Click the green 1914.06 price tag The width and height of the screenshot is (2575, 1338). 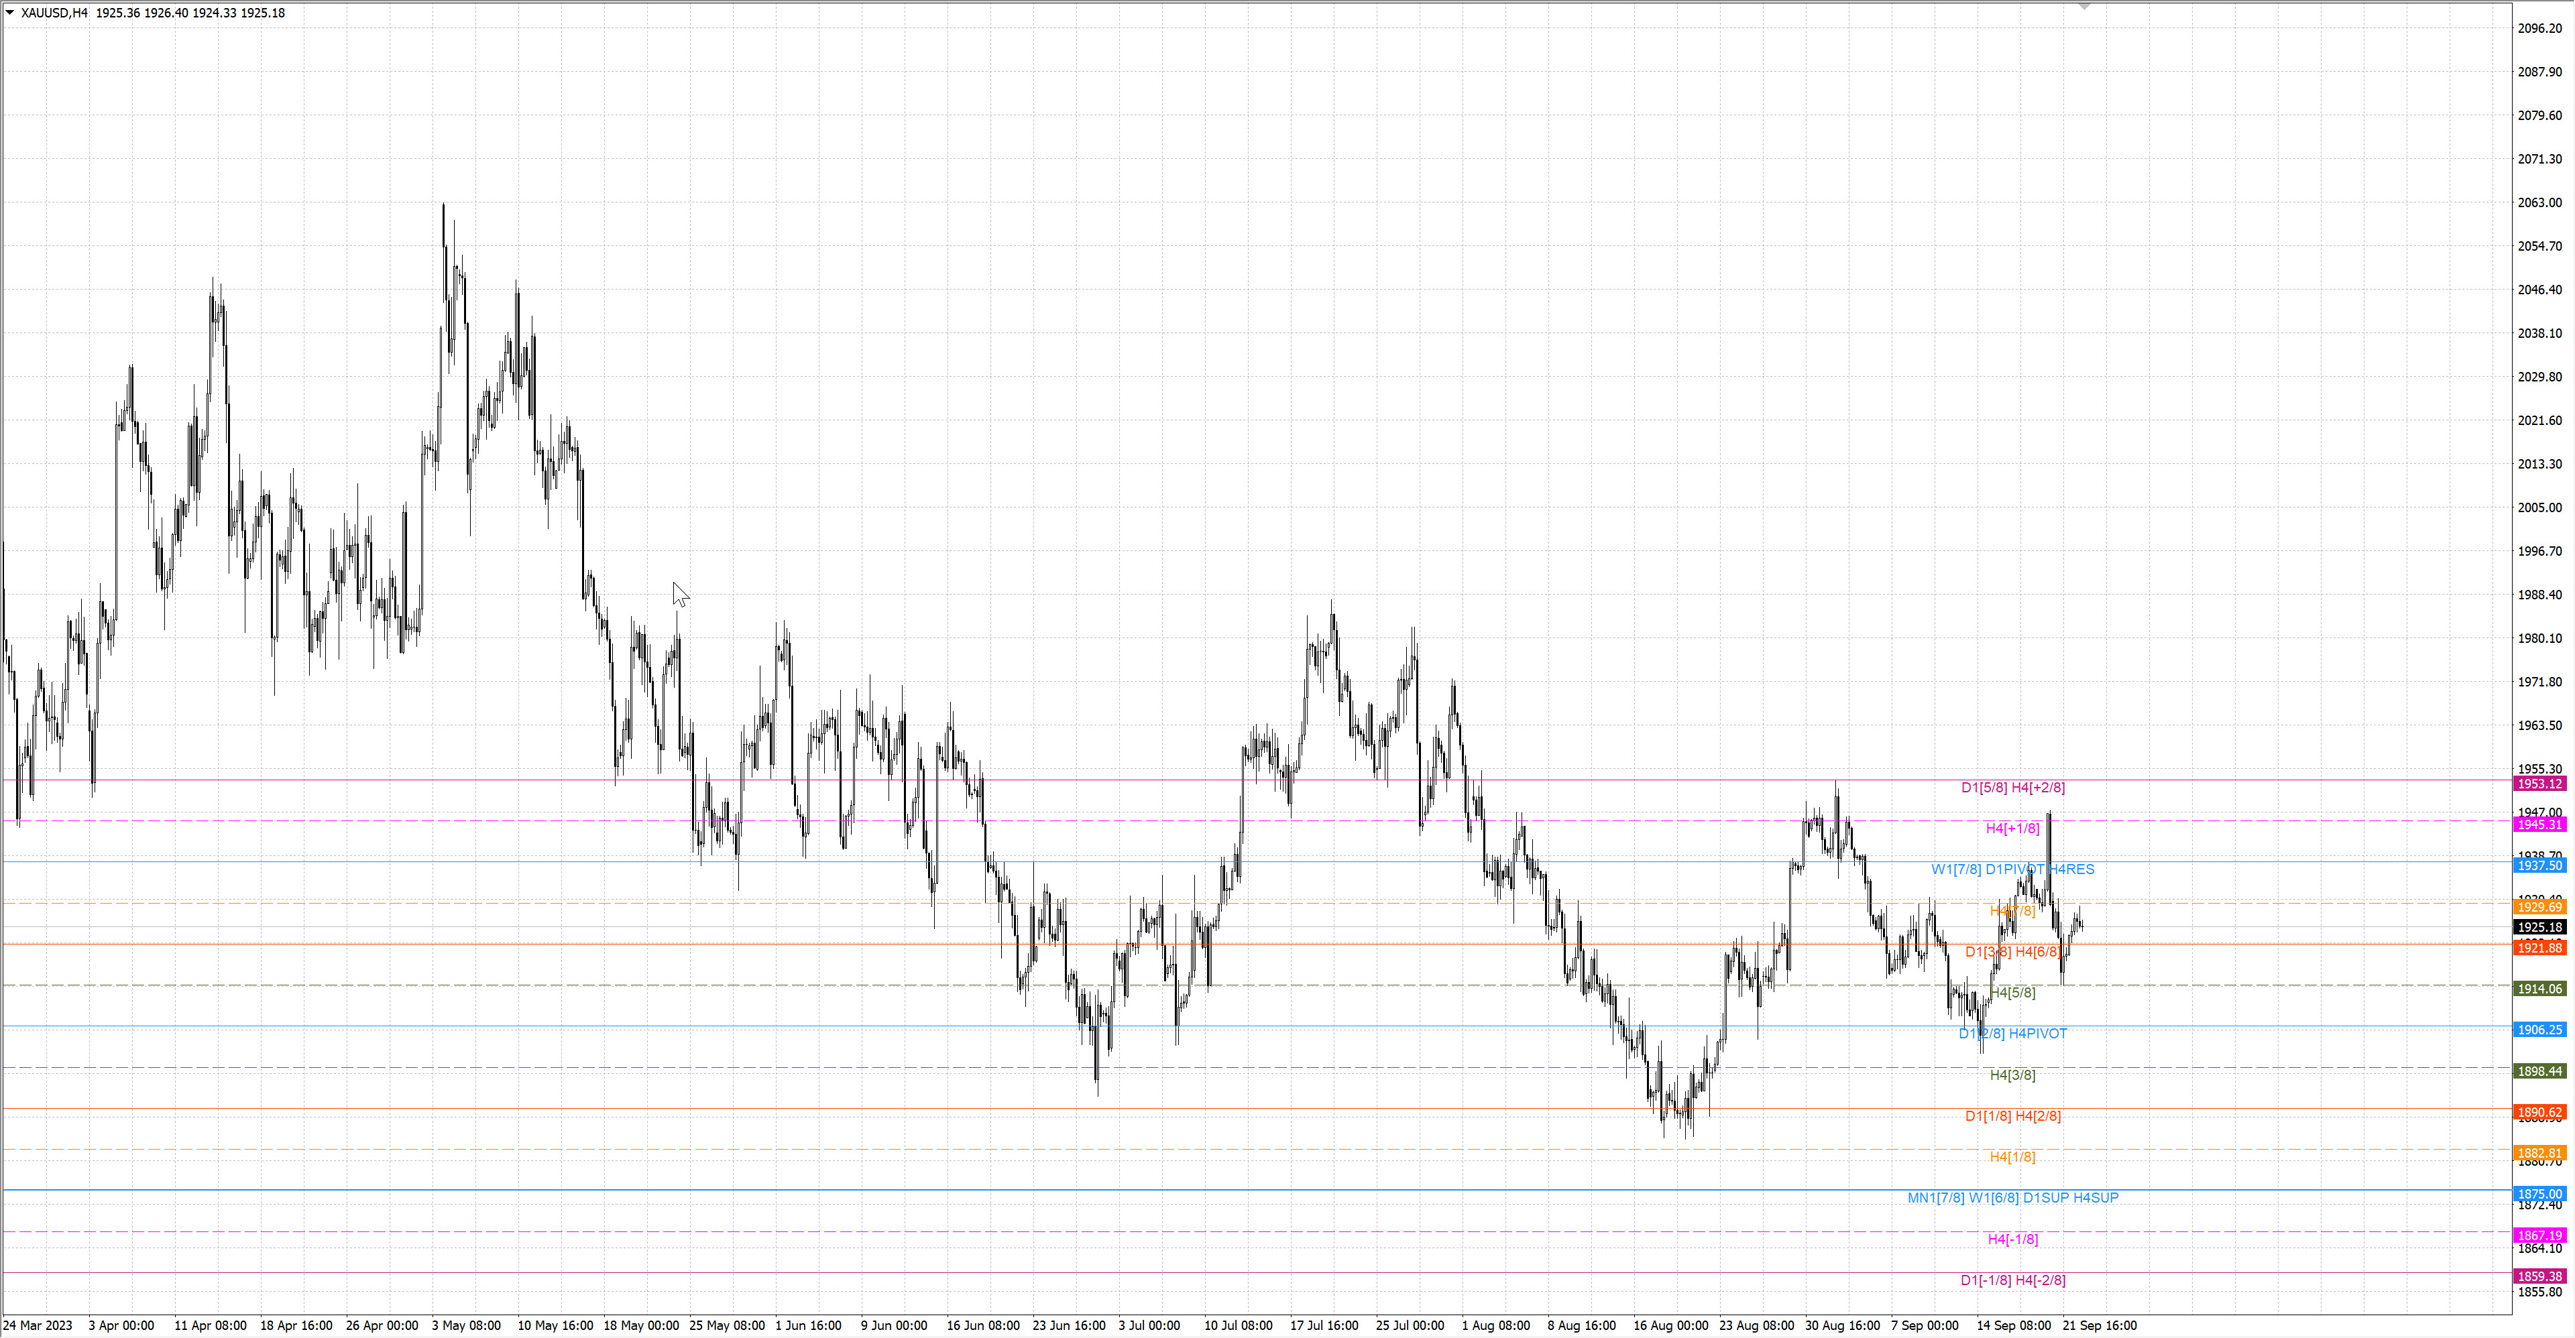(2539, 988)
